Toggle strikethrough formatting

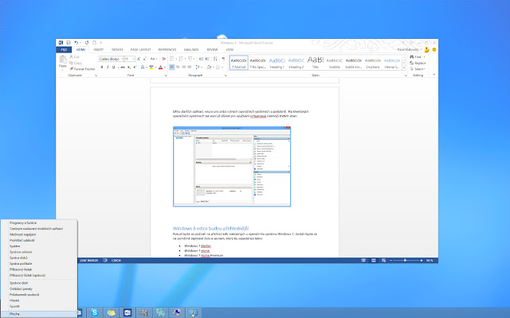click(123, 67)
